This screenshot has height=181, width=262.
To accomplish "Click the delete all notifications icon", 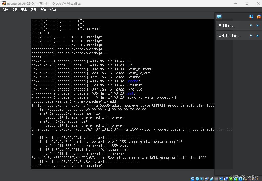I will (259, 16).
